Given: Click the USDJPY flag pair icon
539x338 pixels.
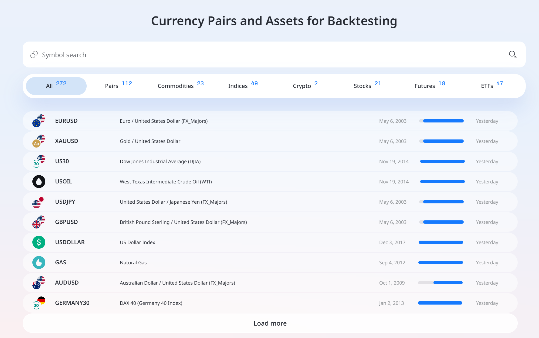Looking at the screenshot, I should click(x=39, y=202).
